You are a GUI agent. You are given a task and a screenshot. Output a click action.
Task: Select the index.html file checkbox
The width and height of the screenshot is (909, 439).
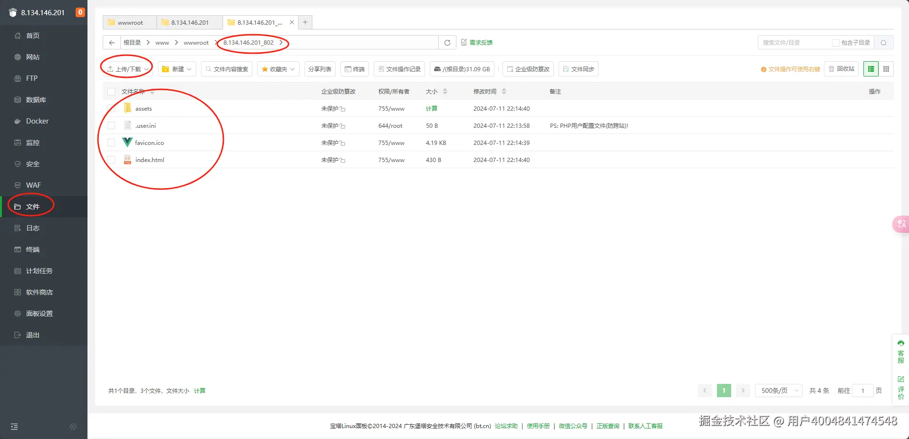pos(111,160)
